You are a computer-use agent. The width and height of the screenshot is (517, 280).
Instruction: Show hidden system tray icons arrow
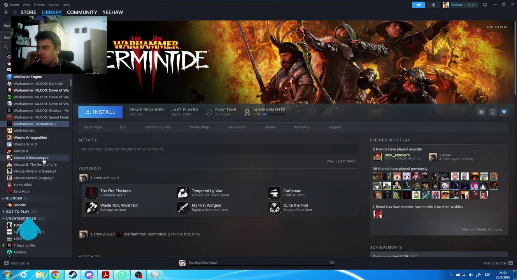coord(451,275)
